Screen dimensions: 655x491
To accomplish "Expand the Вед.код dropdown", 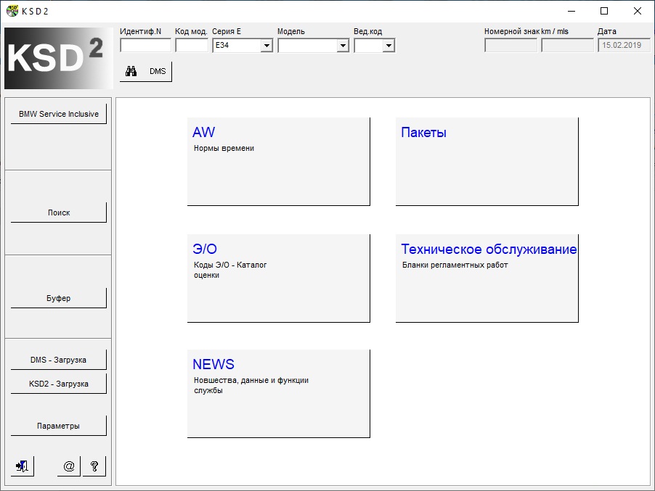I will coord(388,46).
